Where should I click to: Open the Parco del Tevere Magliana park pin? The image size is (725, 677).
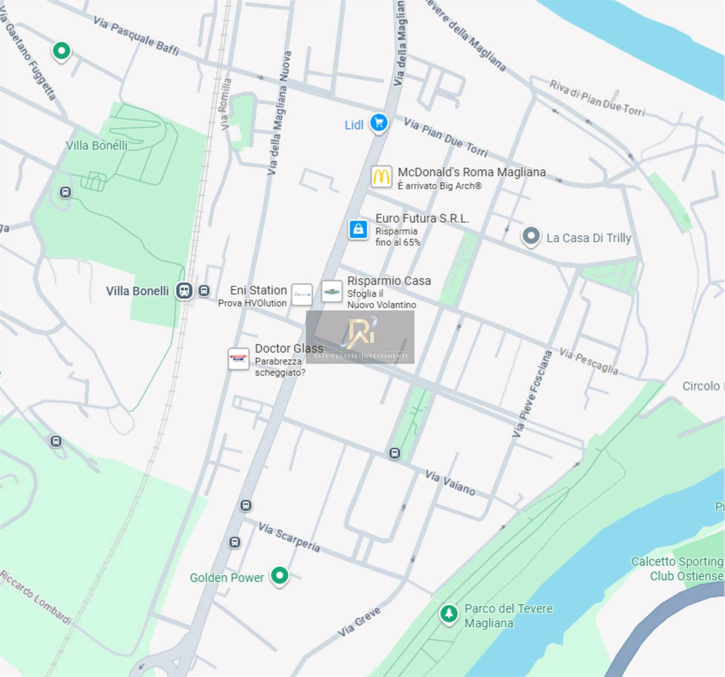[x=449, y=614]
